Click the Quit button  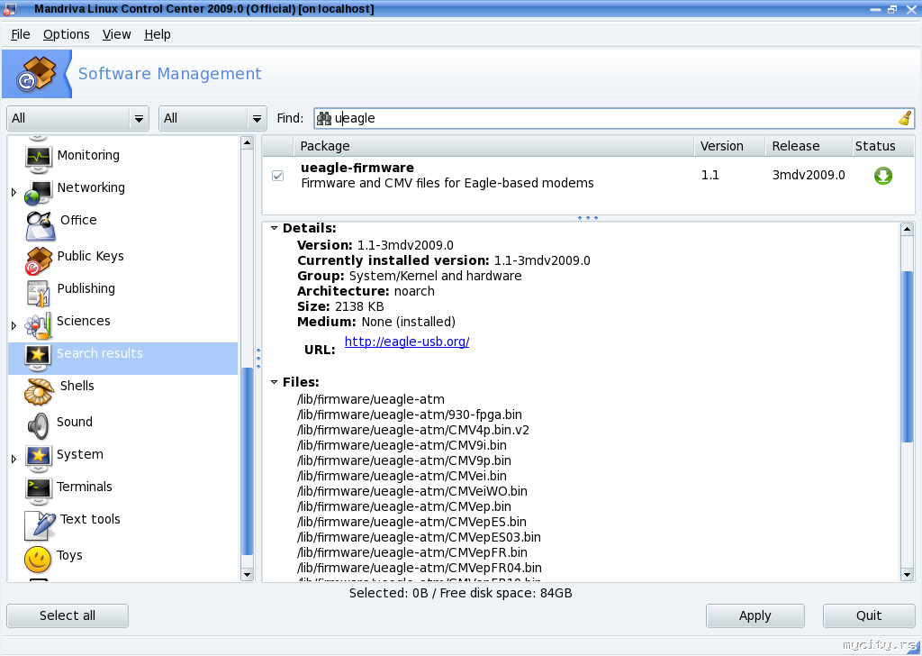pyautogui.click(x=869, y=615)
